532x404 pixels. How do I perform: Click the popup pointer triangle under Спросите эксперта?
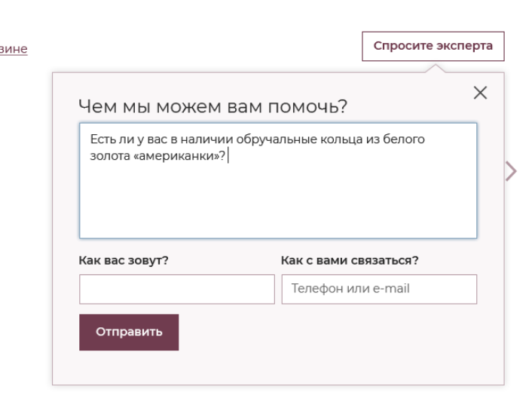point(436,68)
